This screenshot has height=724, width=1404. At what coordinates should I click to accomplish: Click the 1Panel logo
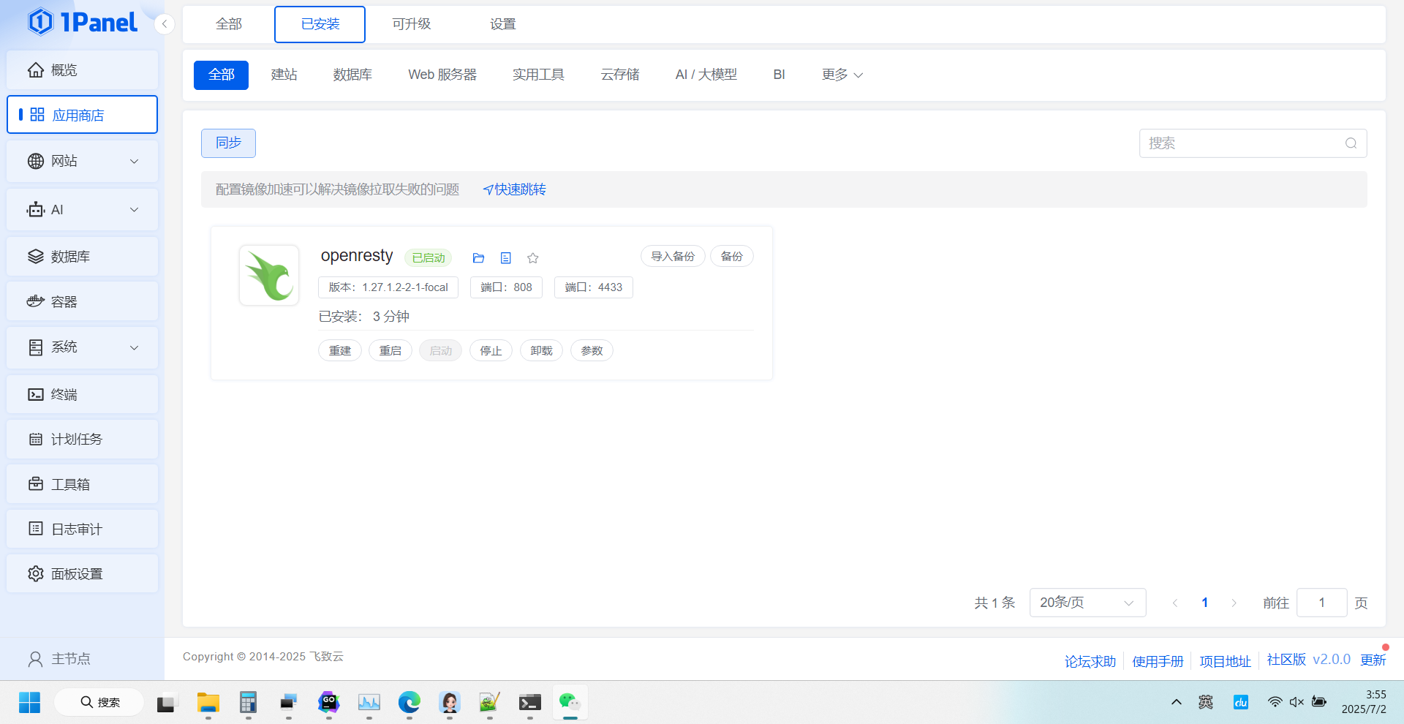pyautogui.click(x=82, y=23)
